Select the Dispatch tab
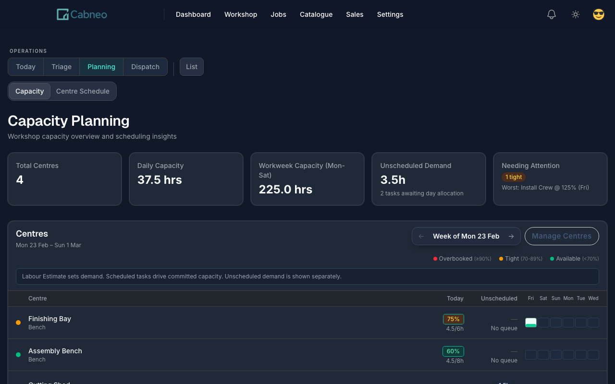This screenshot has height=384, width=615. point(145,67)
